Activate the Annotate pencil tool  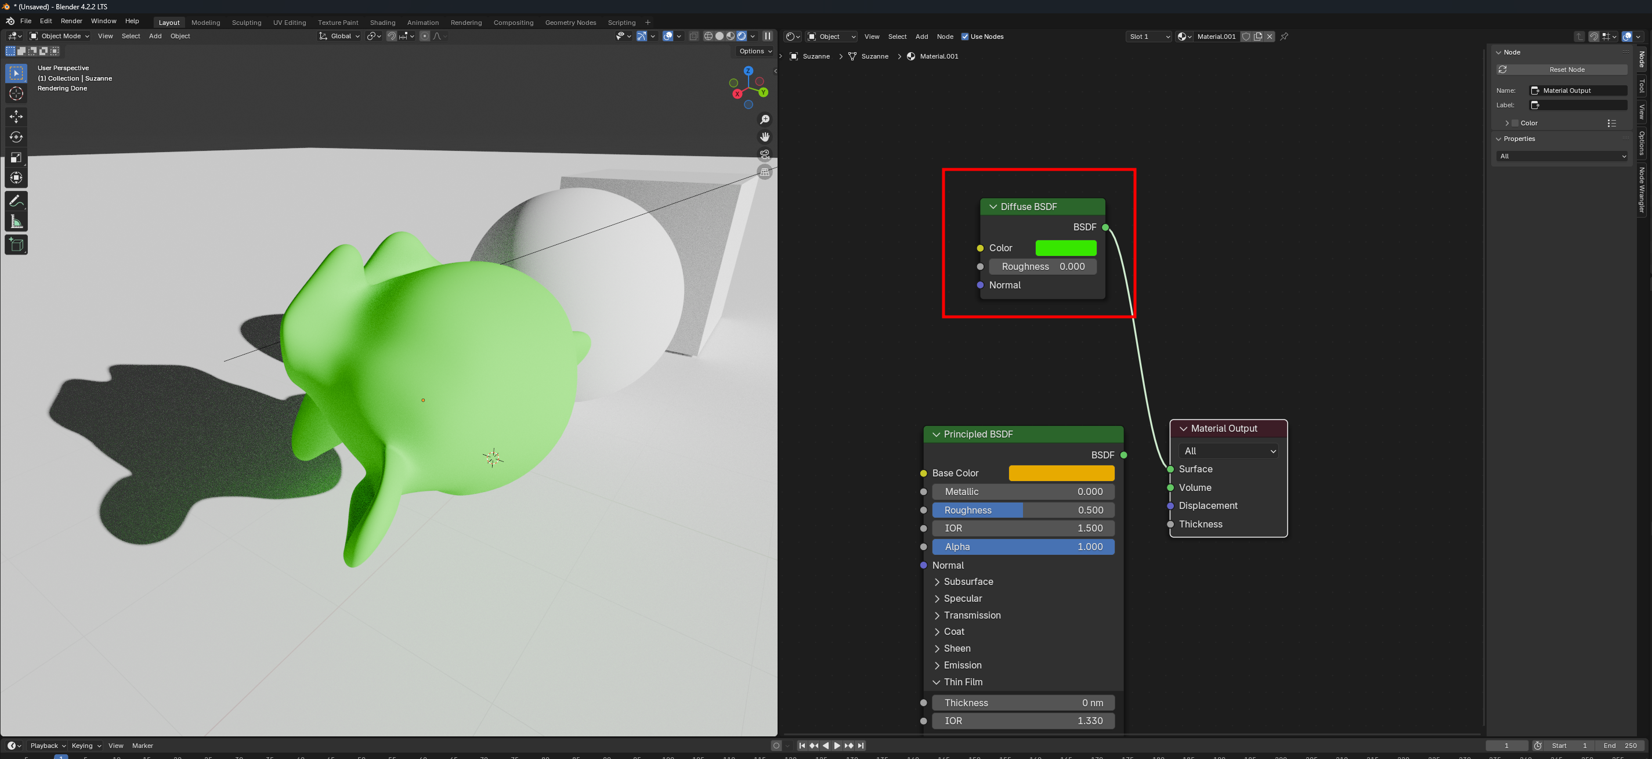(x=16, y=201)
